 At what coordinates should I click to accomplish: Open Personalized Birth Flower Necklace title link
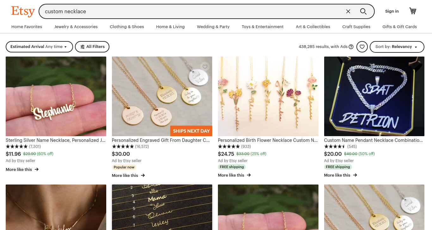268,140
